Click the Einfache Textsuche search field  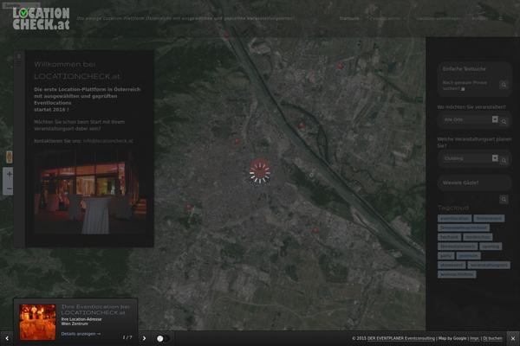point(473,69)
